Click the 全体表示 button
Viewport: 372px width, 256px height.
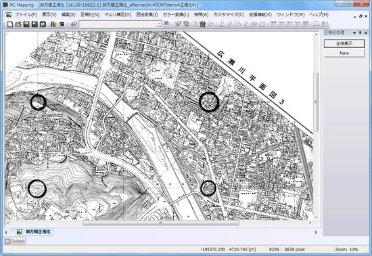(344, 43)
